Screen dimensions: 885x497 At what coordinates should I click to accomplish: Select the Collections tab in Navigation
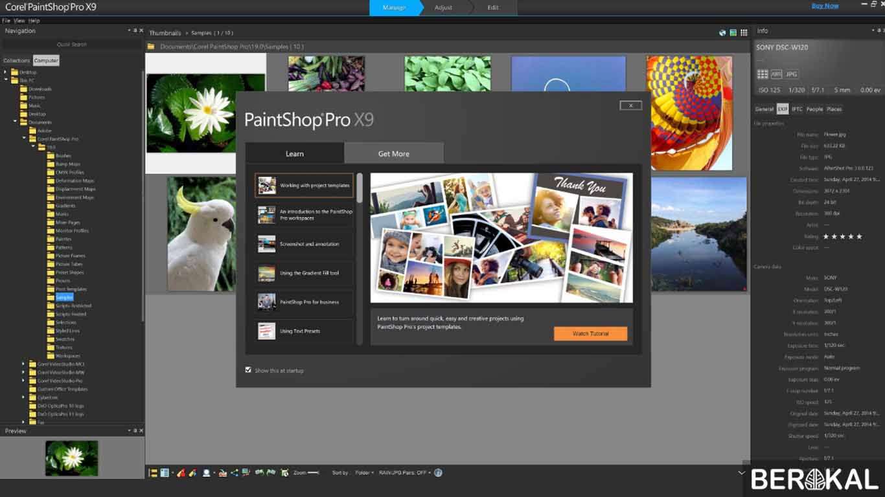point(17,60)
